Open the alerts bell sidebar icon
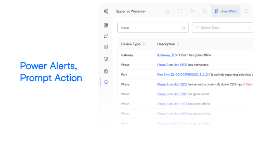The height and width of the screenshot is (166, 253). pos(106,82)
